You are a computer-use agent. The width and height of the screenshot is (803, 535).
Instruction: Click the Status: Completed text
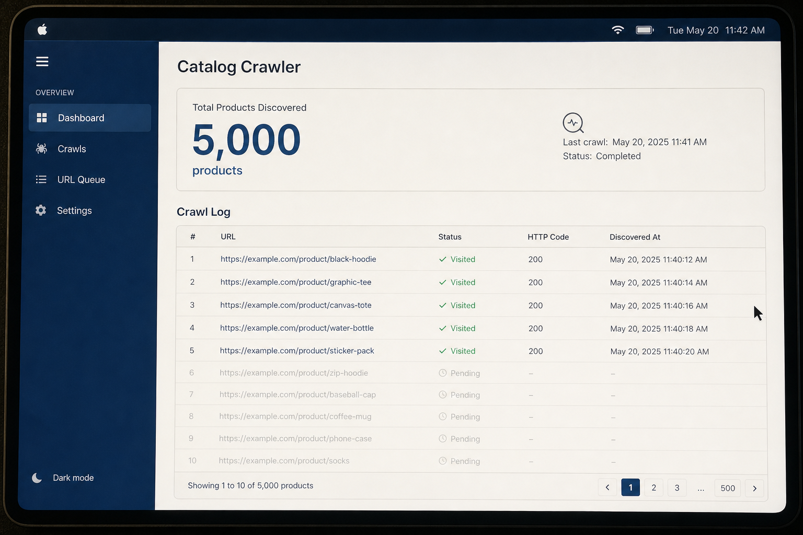coord(602,156)
